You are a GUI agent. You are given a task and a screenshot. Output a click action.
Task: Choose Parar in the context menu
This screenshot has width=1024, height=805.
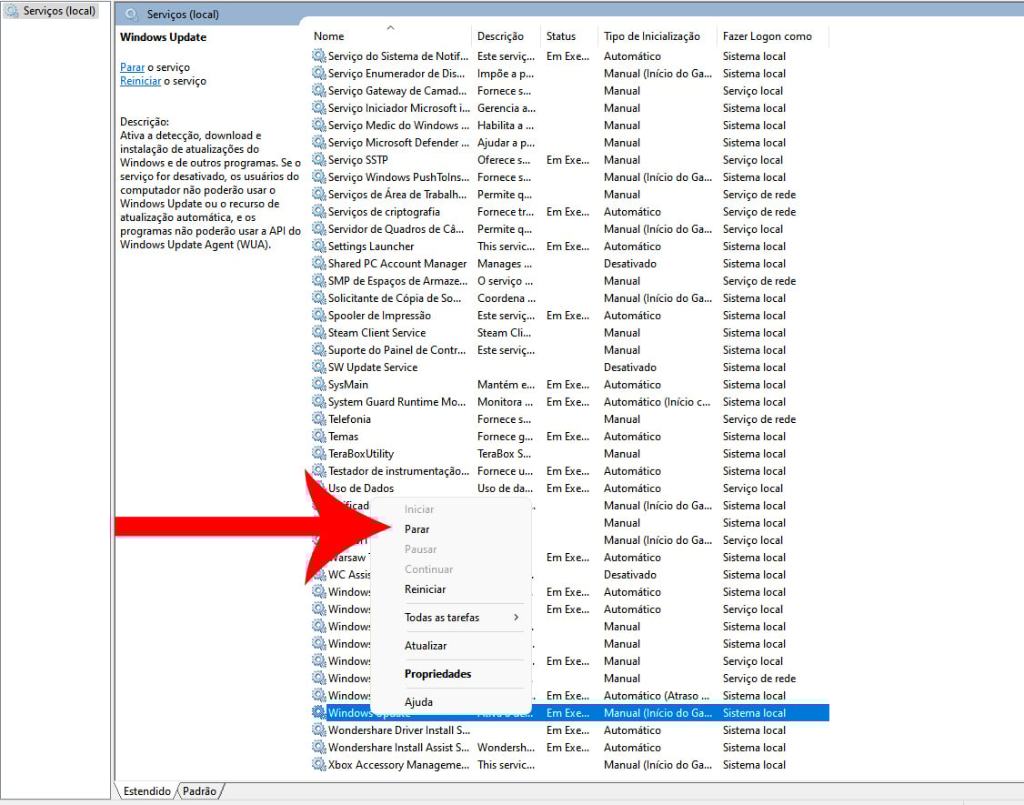(417, 529)
